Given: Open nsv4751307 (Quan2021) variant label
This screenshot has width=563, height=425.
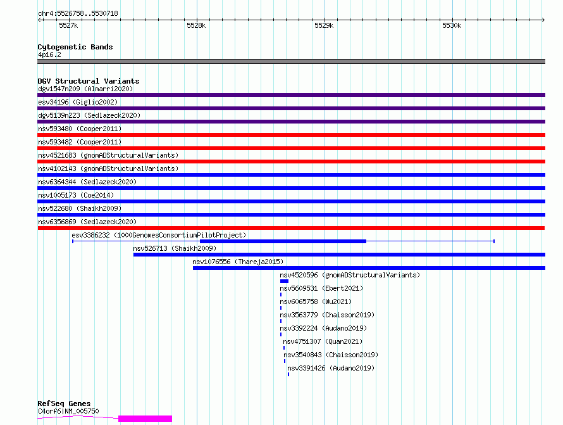Looking at the screenshot, I should pyautogui.click(x=323, y=341).
